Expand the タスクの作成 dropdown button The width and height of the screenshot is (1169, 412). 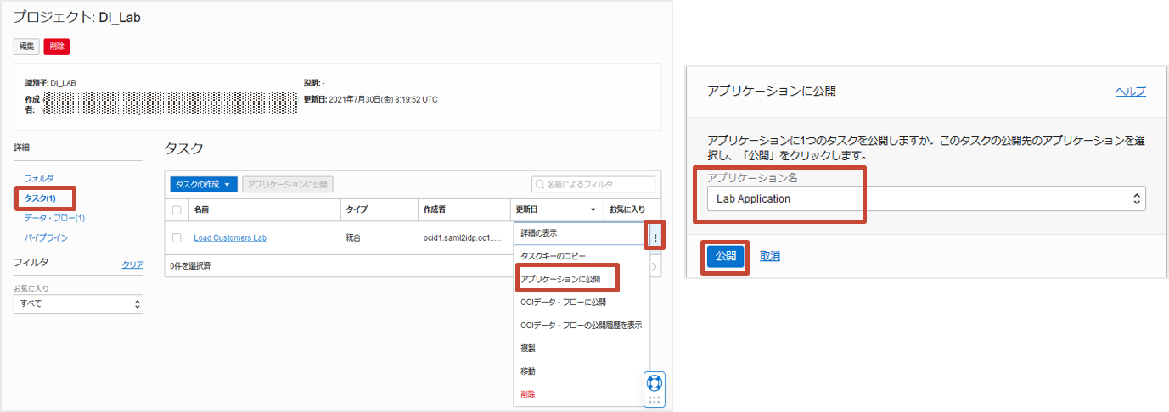click(x=204, y=184)
